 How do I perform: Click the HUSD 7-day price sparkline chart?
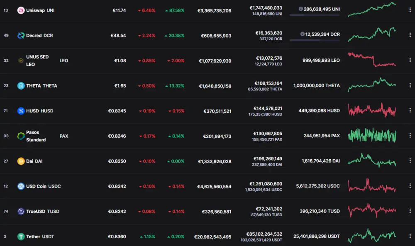tap(372, 110)
